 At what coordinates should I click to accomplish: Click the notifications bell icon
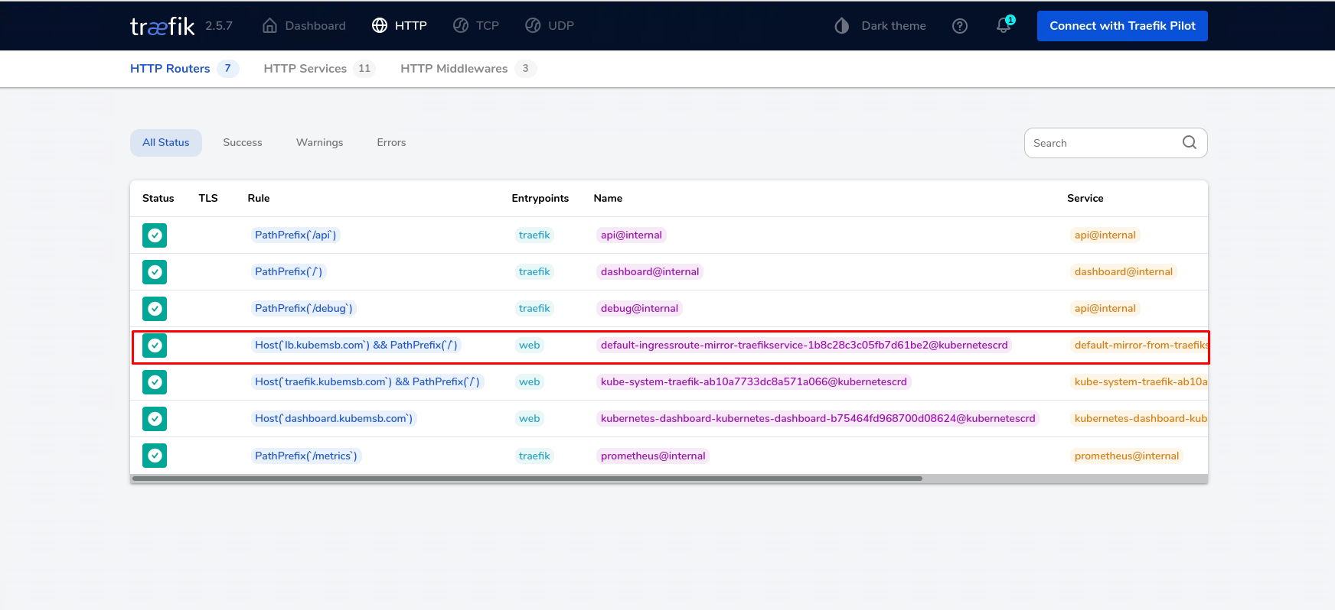[1004, 26]
